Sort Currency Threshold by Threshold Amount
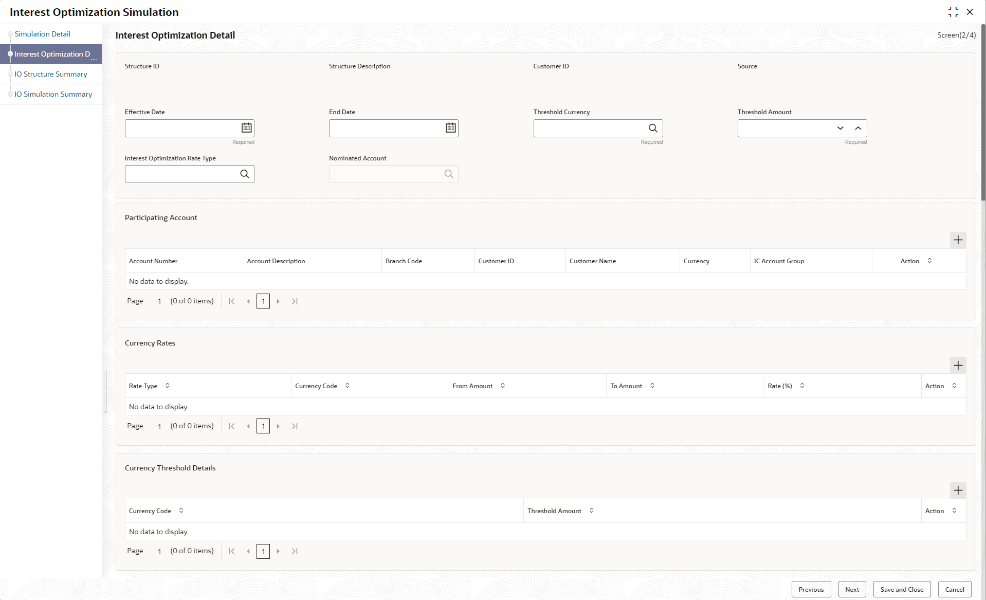The image size is (986, 600). (x=592, y=511)
